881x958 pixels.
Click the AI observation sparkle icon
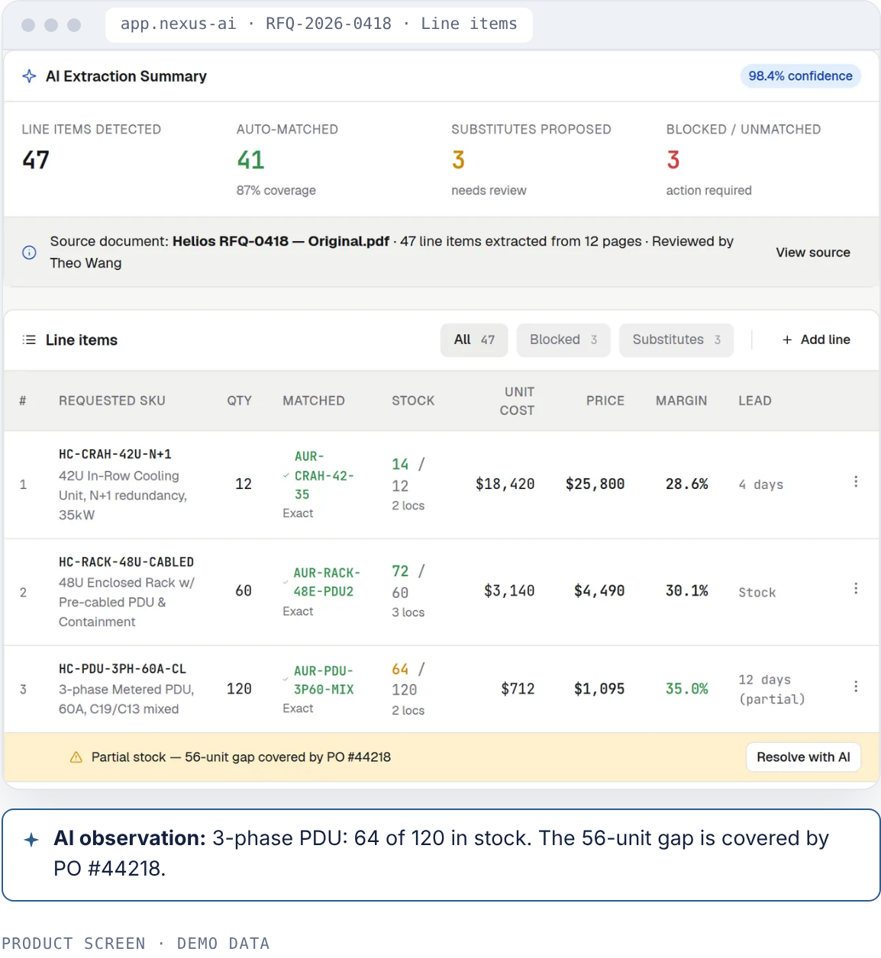(x=31, y=840)
